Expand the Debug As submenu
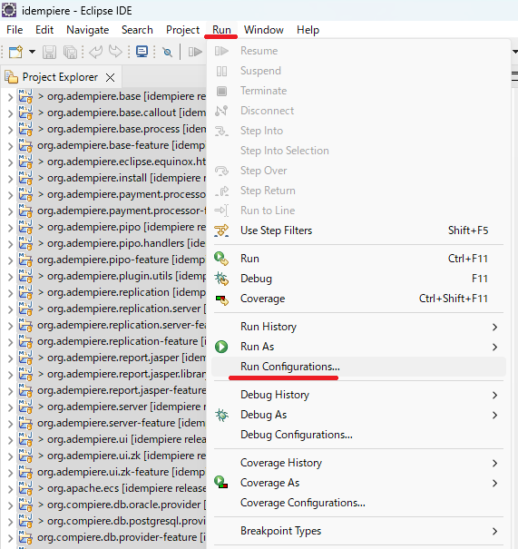This screenshot has height=549, width=518. click(358, 415)
